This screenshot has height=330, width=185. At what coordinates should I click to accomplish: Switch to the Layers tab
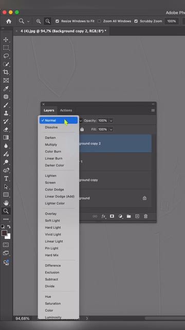pyautogui.click(x=49, y=110)
